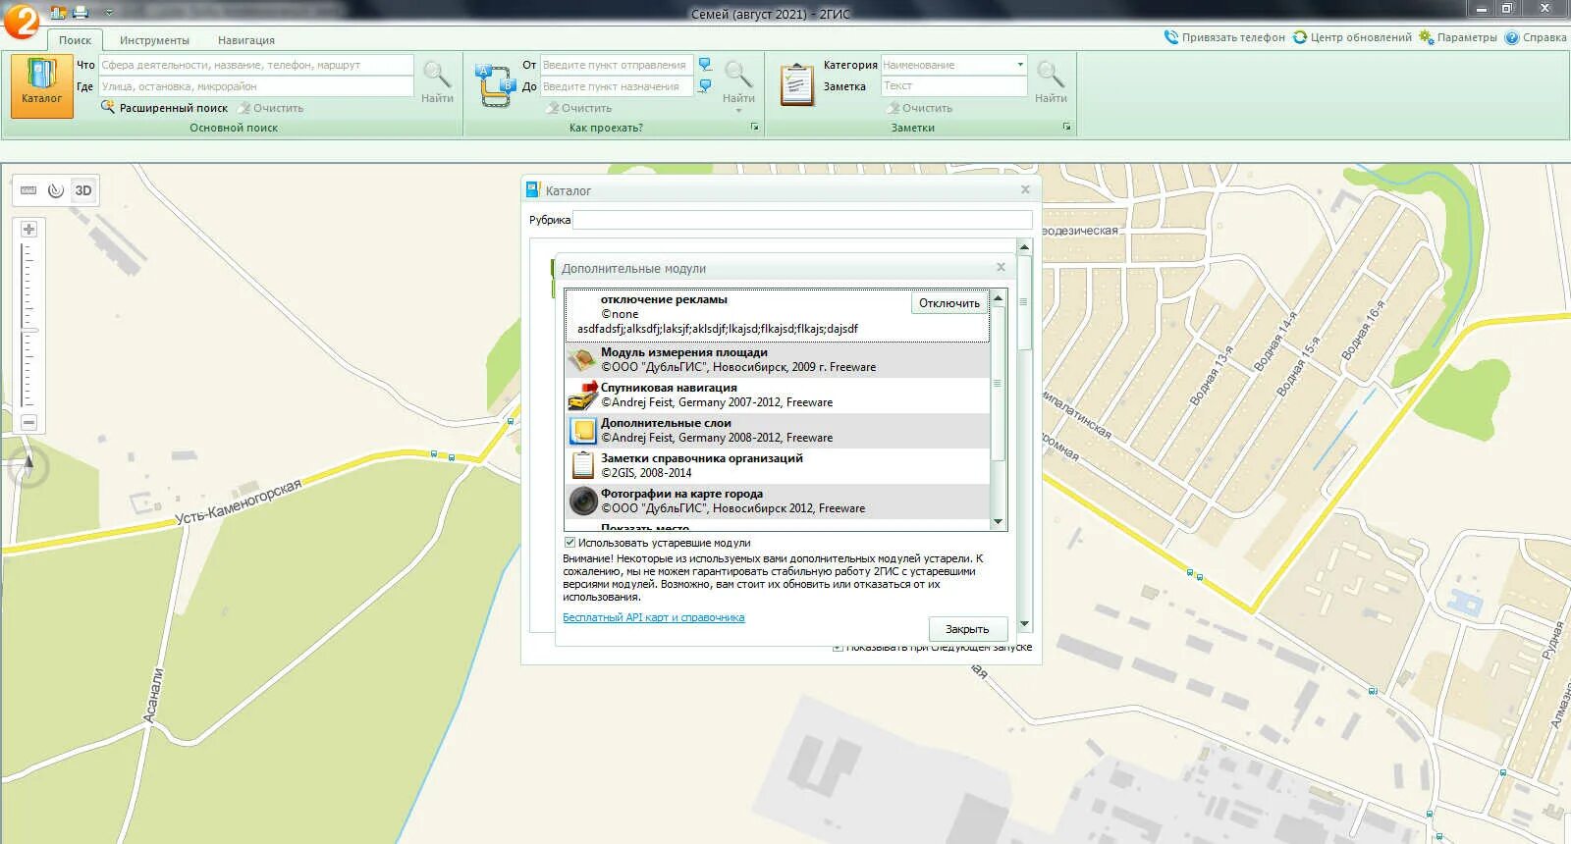Open the quick access toolbar dropdown arrow
This screenshot has width=1571, height=844.
108,12
